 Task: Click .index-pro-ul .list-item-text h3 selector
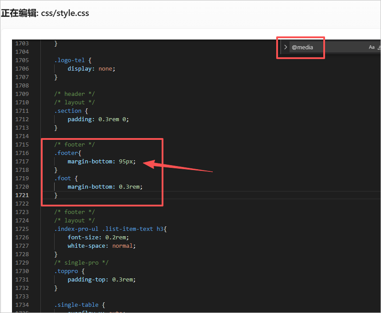pos(110,229)
